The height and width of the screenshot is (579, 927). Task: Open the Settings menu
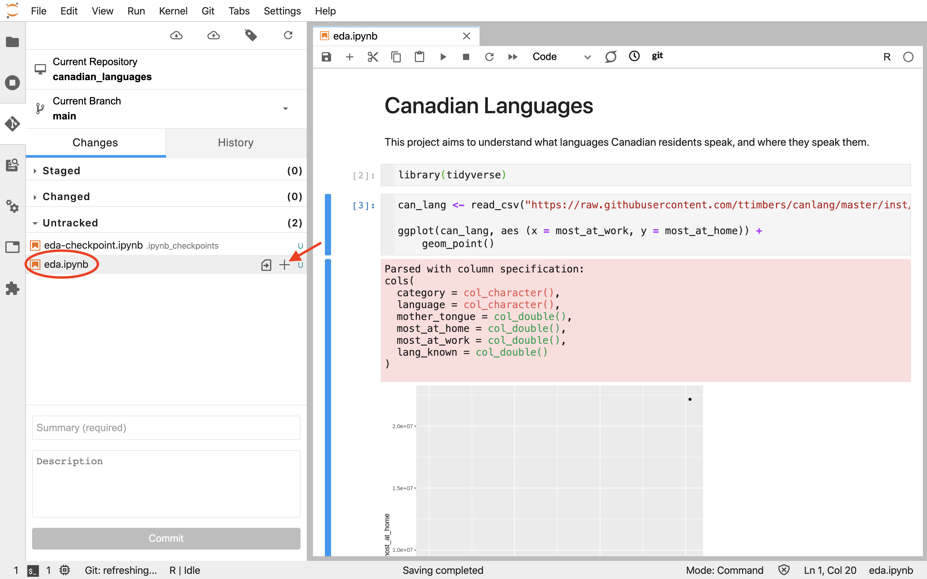point(282,11)
